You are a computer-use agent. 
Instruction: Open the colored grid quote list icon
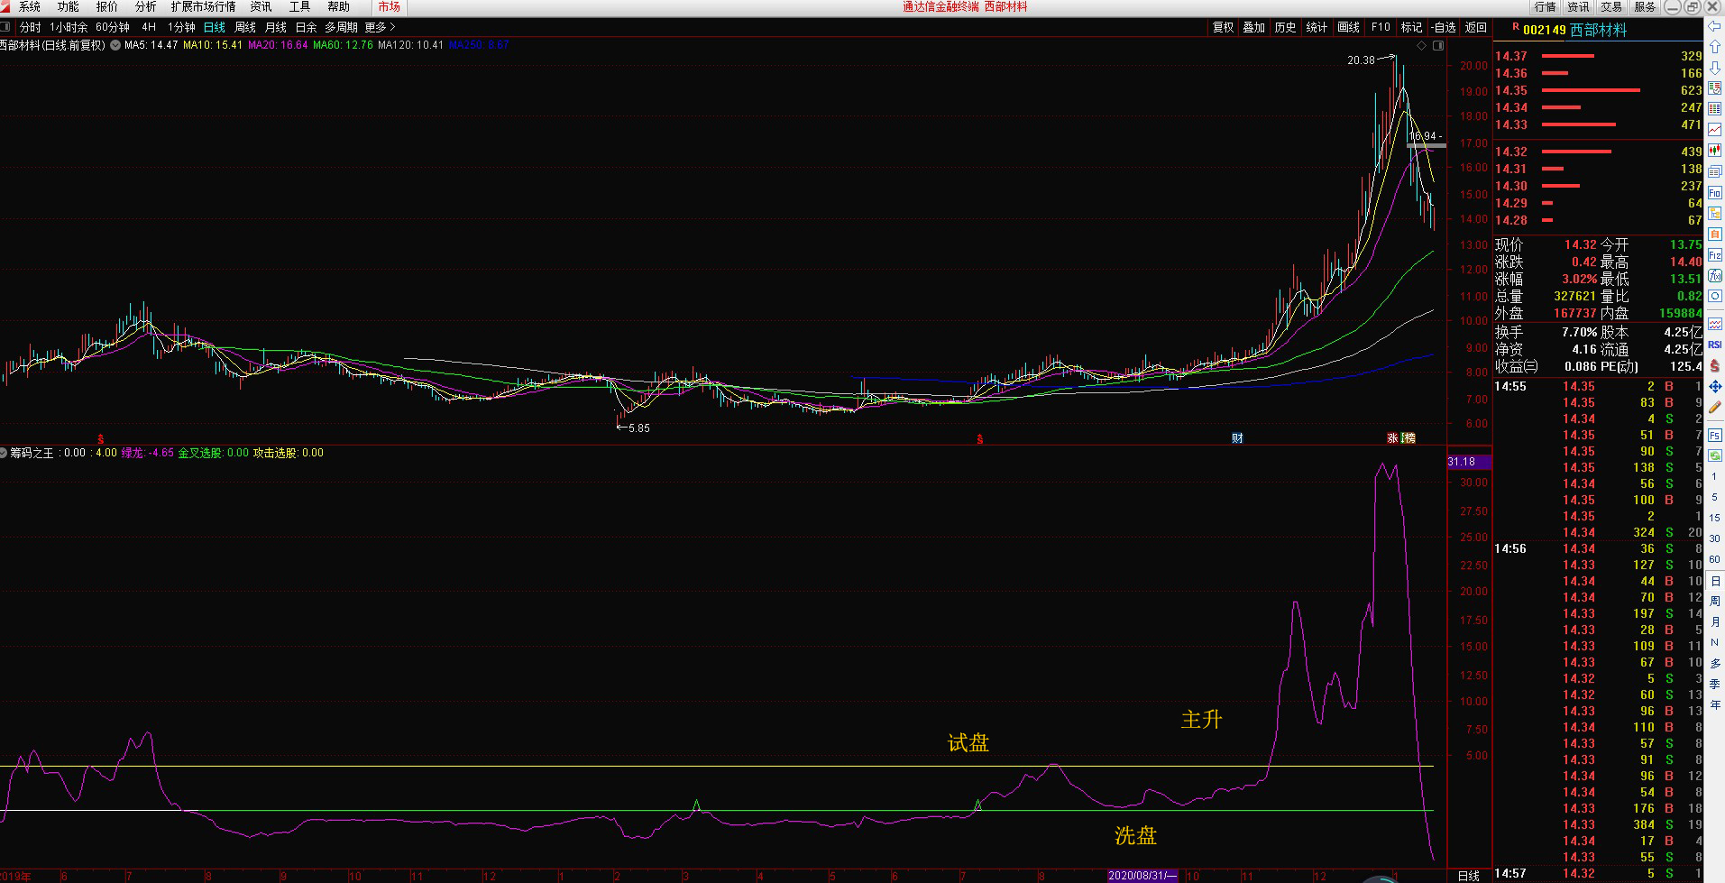[1714, 109]
